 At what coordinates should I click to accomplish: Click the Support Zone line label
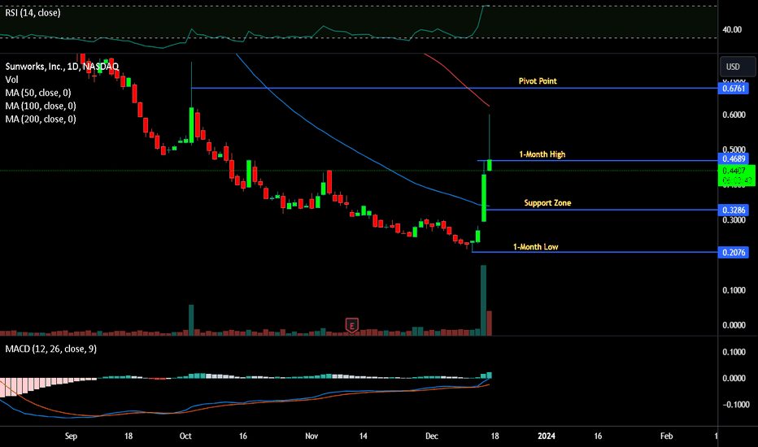[547, 203]
